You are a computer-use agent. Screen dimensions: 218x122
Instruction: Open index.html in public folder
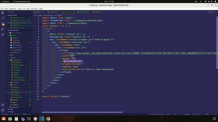[x=16, y=43]
